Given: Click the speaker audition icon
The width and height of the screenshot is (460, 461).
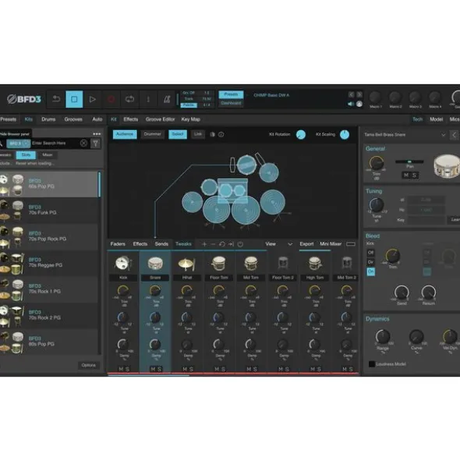Looking at the screenshot, I should pyautogui.click(x=351, y=104).
